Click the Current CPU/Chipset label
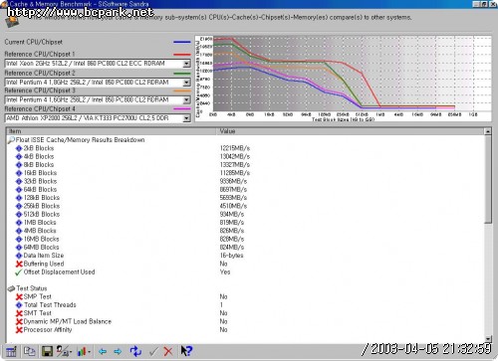498x361 pixels. click(x=34, y=42)
